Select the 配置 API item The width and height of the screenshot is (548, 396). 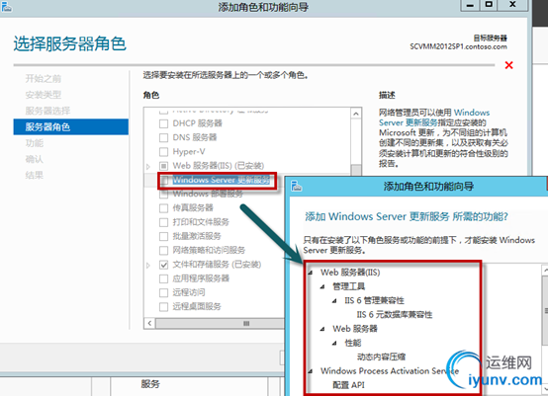pos(348,385)
